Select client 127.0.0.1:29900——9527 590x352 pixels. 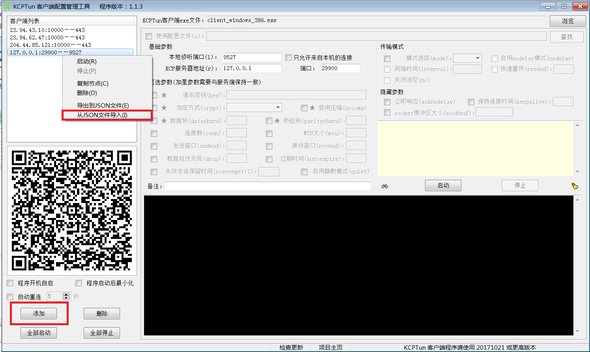tap(71, 52)
